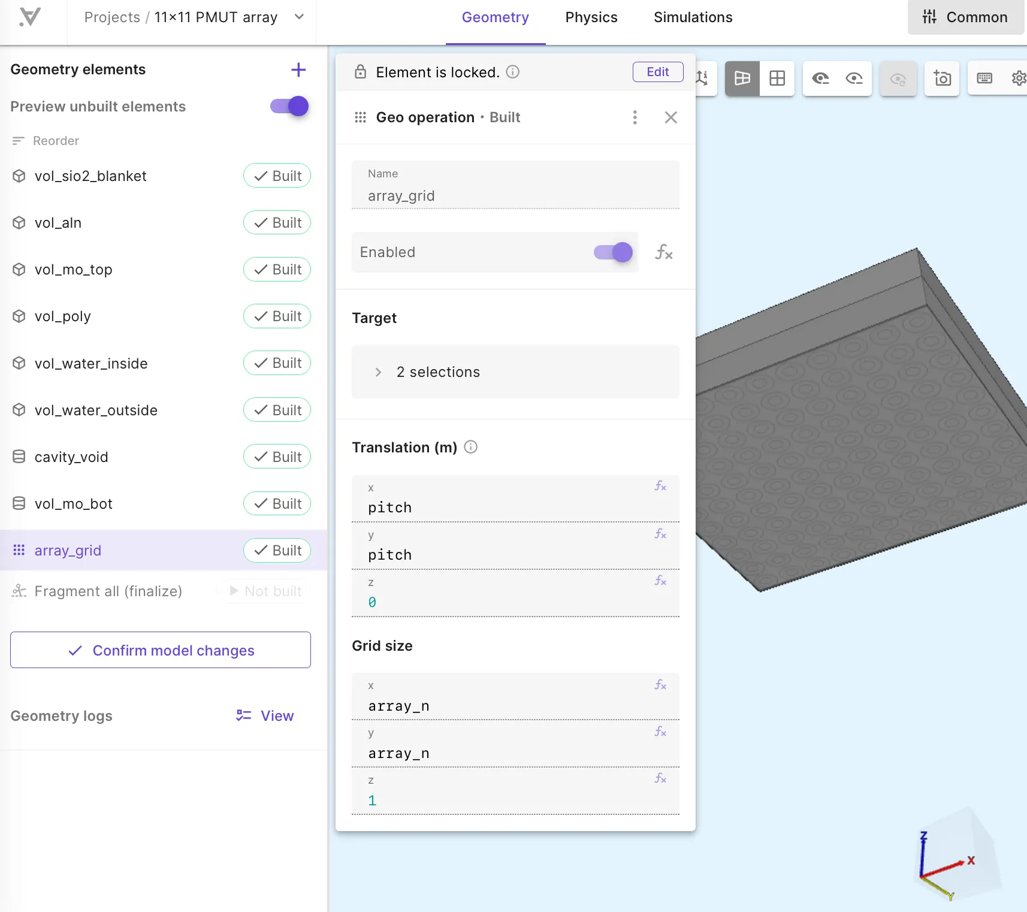Click the add camera snapshot icon
This screenshot has height=912, width=1027.
[x=942, y=78]
